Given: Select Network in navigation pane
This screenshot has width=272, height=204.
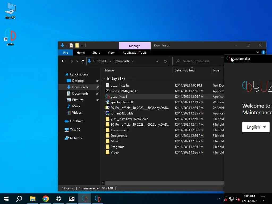Looking at the screenshot, I should (x=76, y=138).
